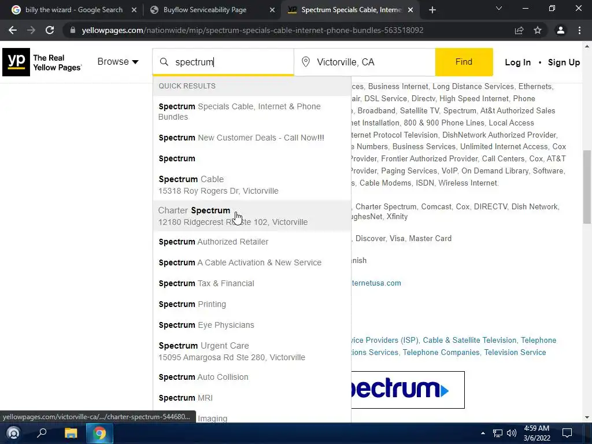592x444 pixels.
Task: Open Chrome three-dot menu
Action: point(579,30)
